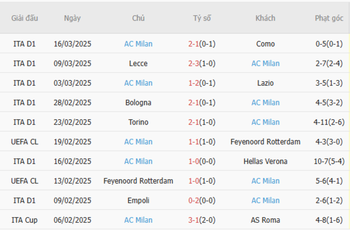Click the Feyenoord Rotterdam home team on 13/02/2025
Viewport: 350px width, 238px height.
(x=138, y=181)
